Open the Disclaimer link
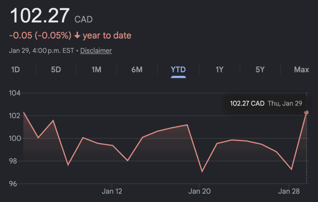 [x=96, y=50]
